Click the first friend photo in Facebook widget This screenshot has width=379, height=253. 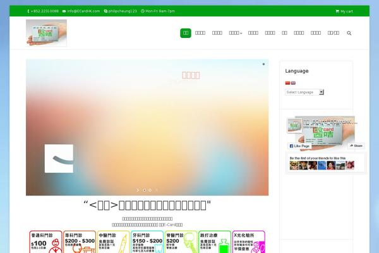(294, 165)
